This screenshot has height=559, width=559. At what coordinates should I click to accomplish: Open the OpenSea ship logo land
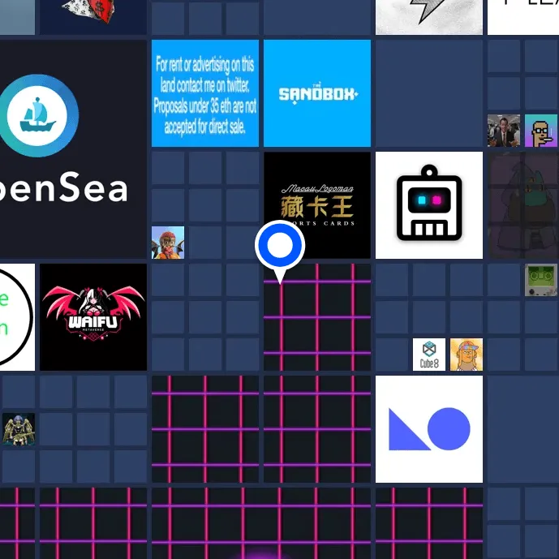[73, 149]
